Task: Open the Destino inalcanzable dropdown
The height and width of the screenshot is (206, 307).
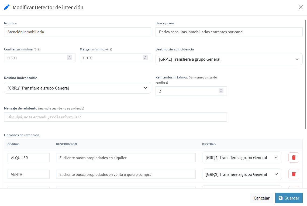Action: (x=78, y=88)
